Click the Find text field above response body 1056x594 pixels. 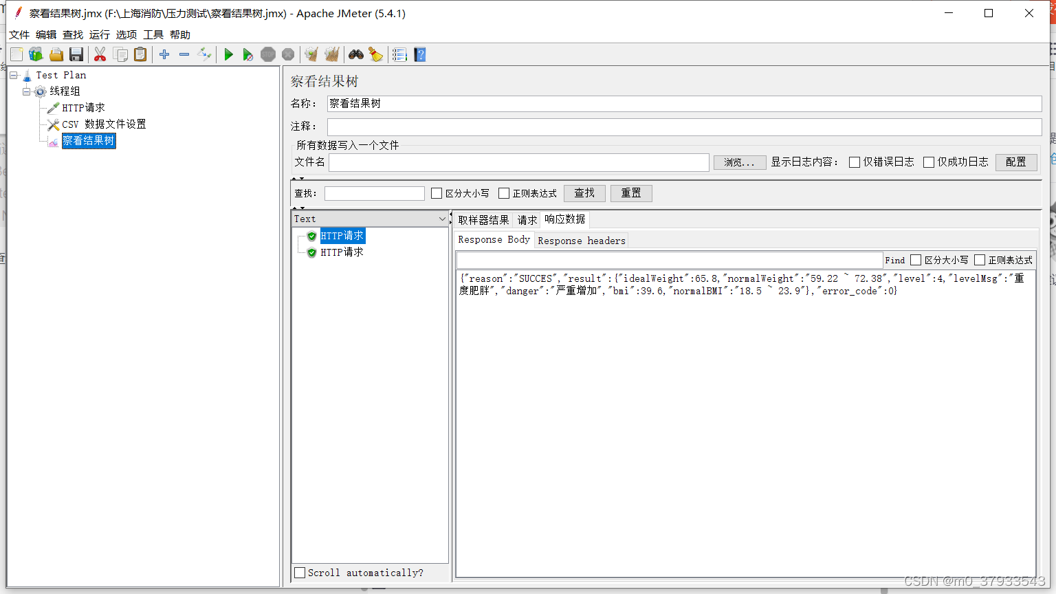670,260
